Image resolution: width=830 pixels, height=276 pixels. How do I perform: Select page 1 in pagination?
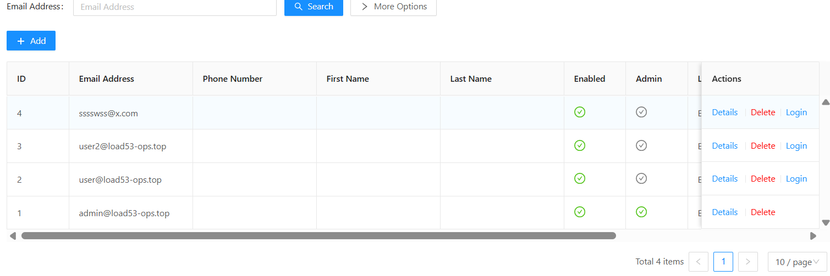723,262
